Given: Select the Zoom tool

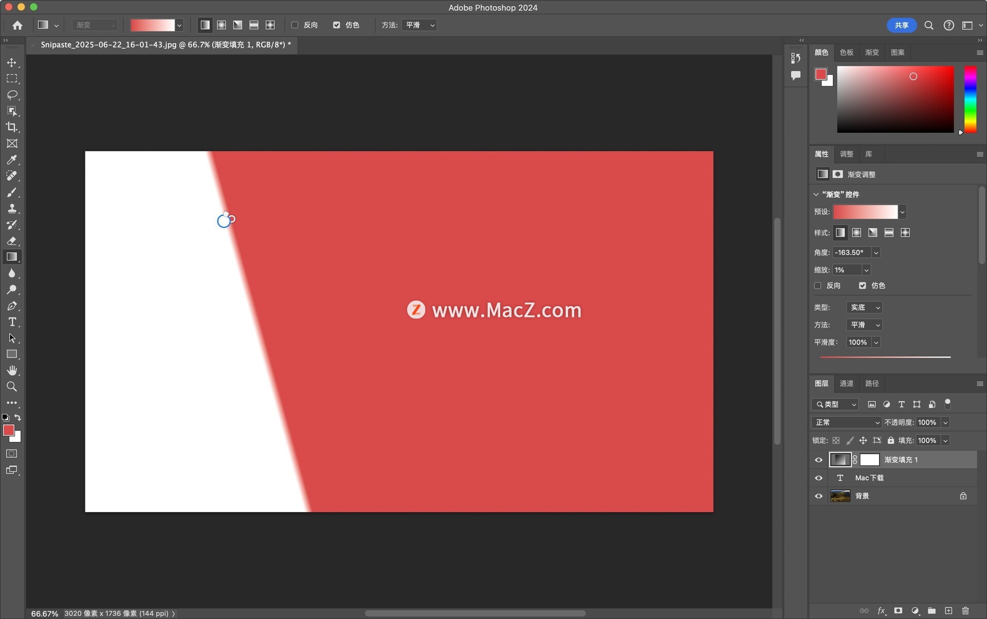Looking at the screenshot, I should click(x=12, y=387).
